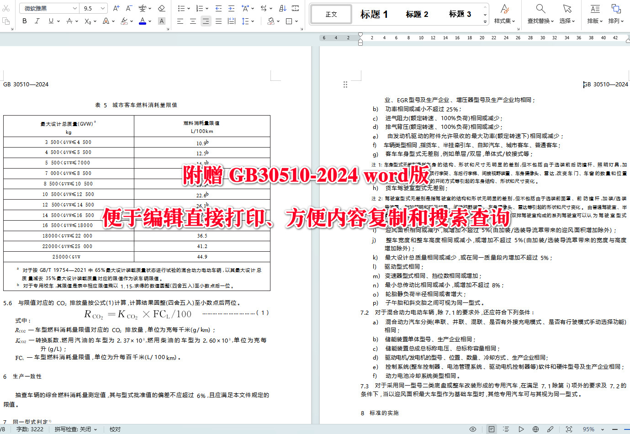This screenshot has height=434, width=630.
Task: Switch to web layout view
Action: (x=535, y=429)
